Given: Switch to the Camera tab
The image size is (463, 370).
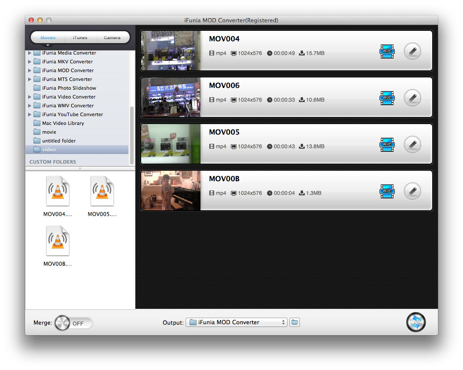Looking at the screenshot, I should pyautogui.click(x=112, y=37).
